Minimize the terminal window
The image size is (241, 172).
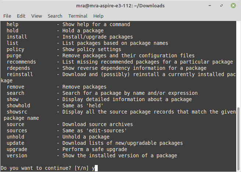(210, 6)
